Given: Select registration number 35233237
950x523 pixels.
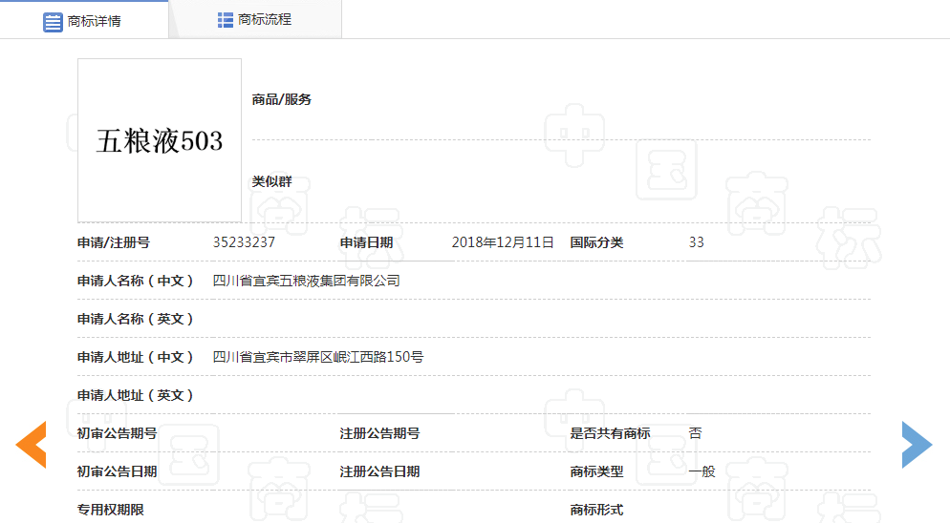Looking at the screenshot, I should [x=244, y=242].
